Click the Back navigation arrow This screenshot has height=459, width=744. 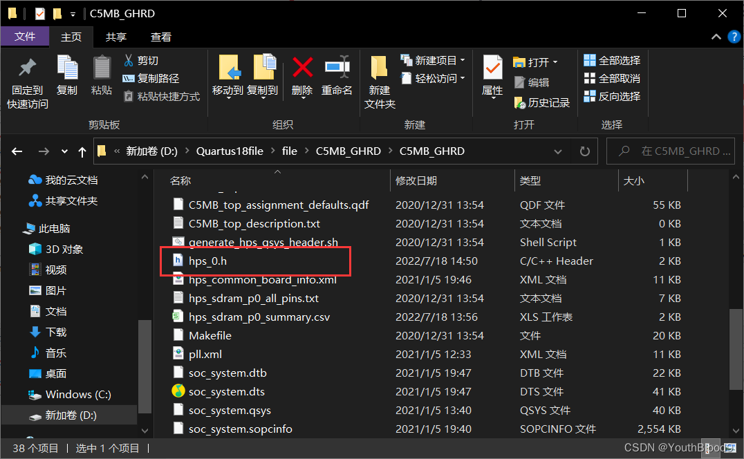17,151
